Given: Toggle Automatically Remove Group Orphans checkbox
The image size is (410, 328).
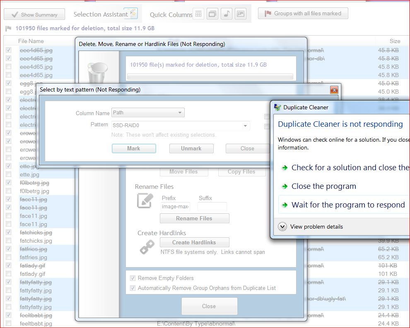Looking at the screenshot, I should [x=133, y=288].
